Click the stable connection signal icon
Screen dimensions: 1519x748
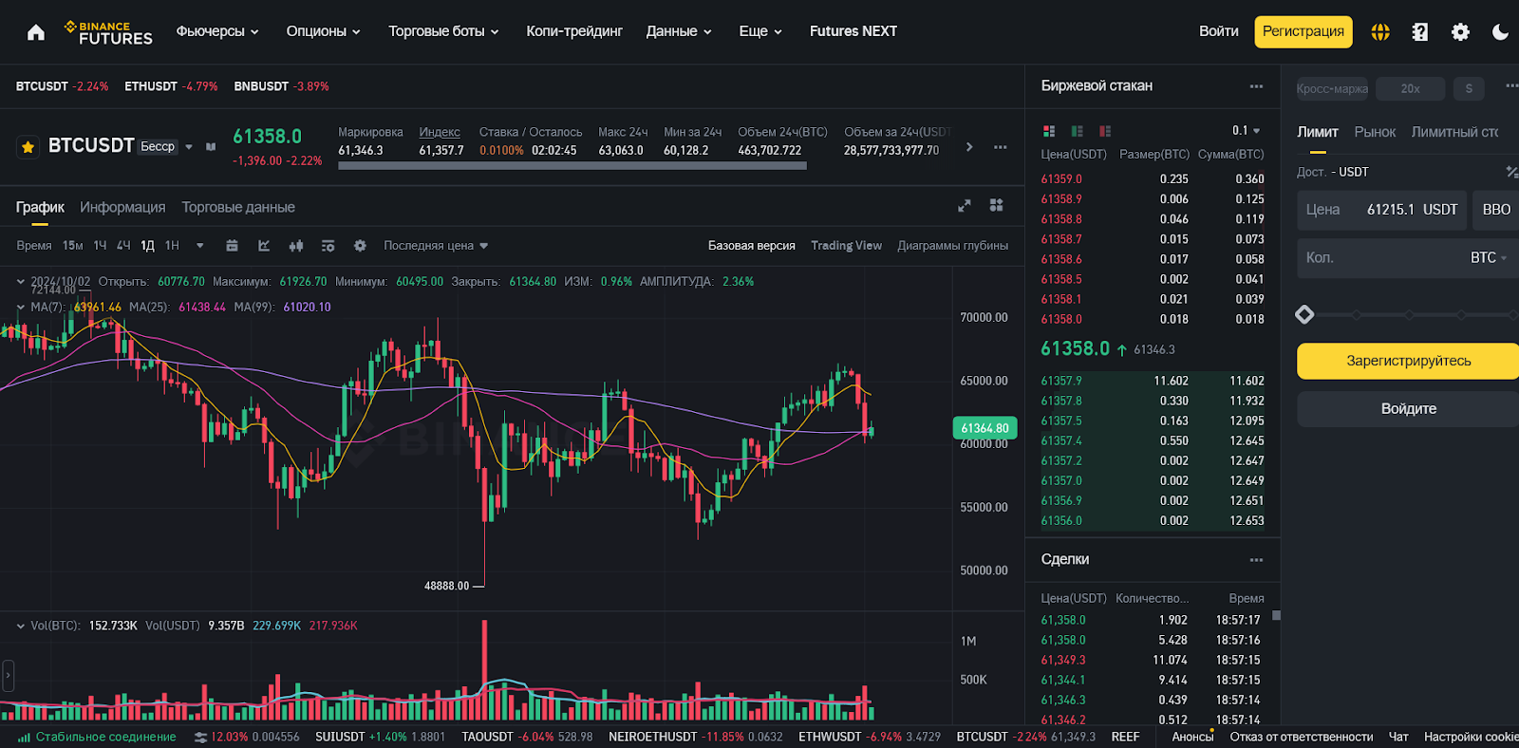click(x=24, y=737)
